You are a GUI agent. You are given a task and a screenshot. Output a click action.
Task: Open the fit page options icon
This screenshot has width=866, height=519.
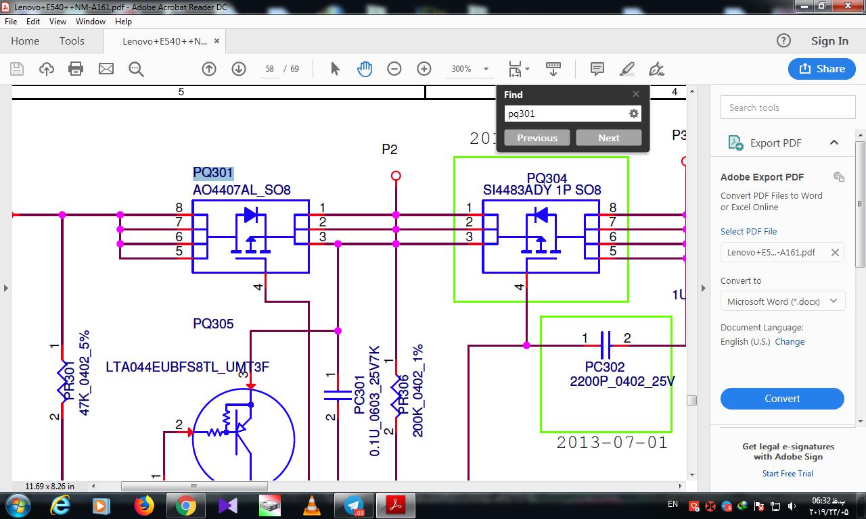tap(519, 69)
